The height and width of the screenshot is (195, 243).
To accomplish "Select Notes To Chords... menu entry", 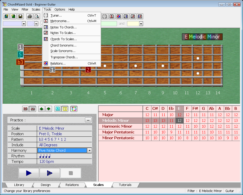I will point(72,27).
